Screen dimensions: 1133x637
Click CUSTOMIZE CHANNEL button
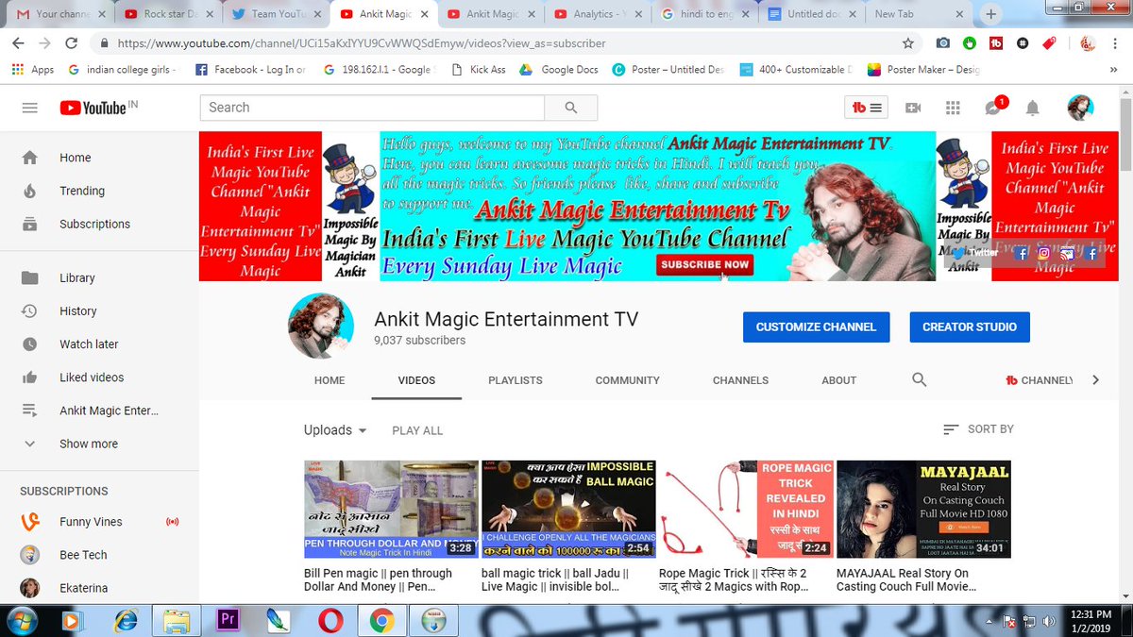pyautogui.click(x=816, y=327)
